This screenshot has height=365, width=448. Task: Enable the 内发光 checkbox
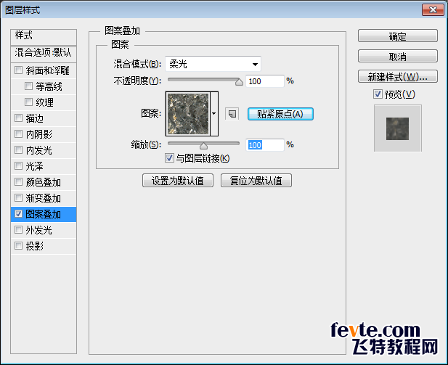tap(19, 150)
